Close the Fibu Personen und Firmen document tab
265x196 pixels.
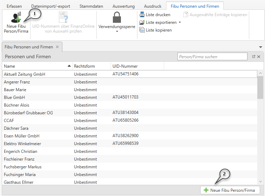[x=57, y=47]
